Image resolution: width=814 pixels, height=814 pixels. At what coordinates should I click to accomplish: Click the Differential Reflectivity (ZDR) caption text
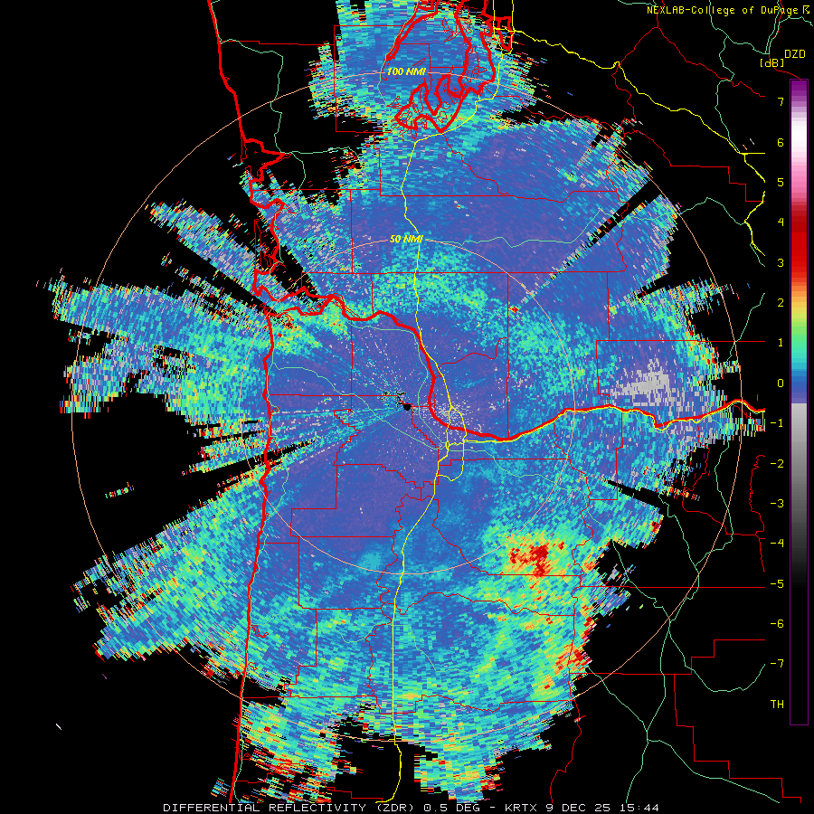(411, 808)
